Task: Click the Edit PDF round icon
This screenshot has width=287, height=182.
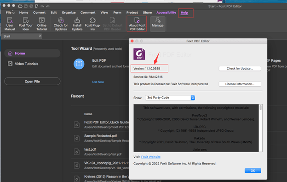Action: [79, 64]
